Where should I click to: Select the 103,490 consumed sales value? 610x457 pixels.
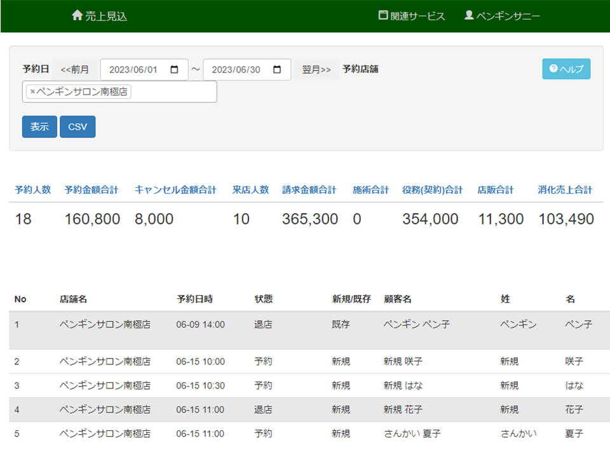point(566,219)
